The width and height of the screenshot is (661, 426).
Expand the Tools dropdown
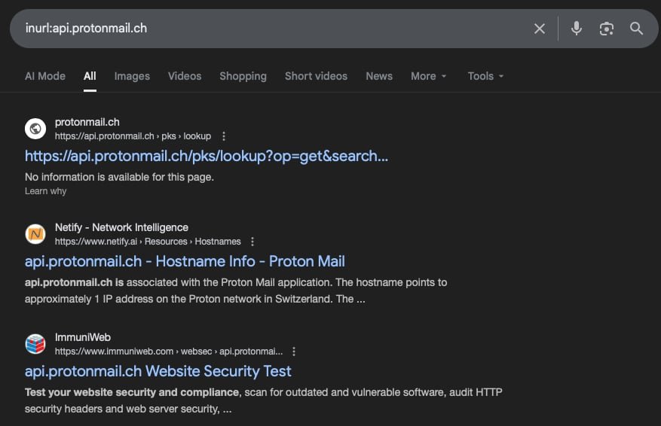(485, 76)
